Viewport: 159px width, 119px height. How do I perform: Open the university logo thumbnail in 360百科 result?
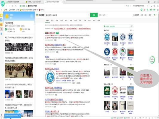[50, 77]
